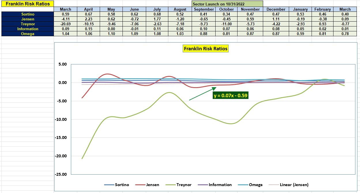The height and width of the screenshot is (193, 360).
Task: Click the March header after February
Action: [345, 9]
